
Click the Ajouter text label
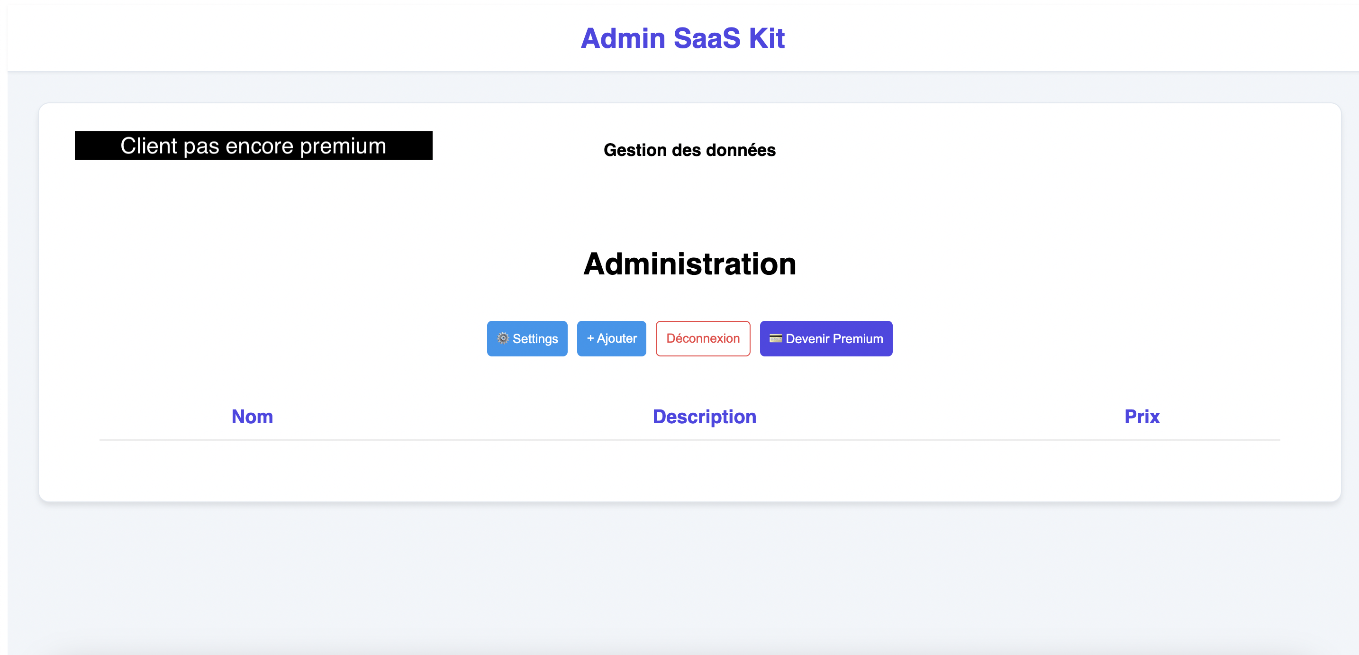pos(617,338)
